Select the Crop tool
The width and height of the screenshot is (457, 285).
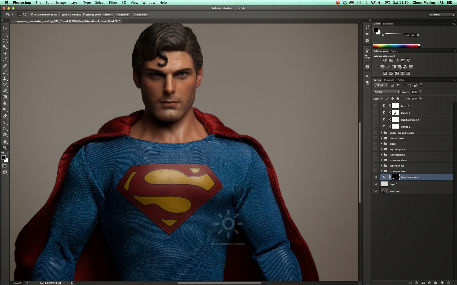5,53
